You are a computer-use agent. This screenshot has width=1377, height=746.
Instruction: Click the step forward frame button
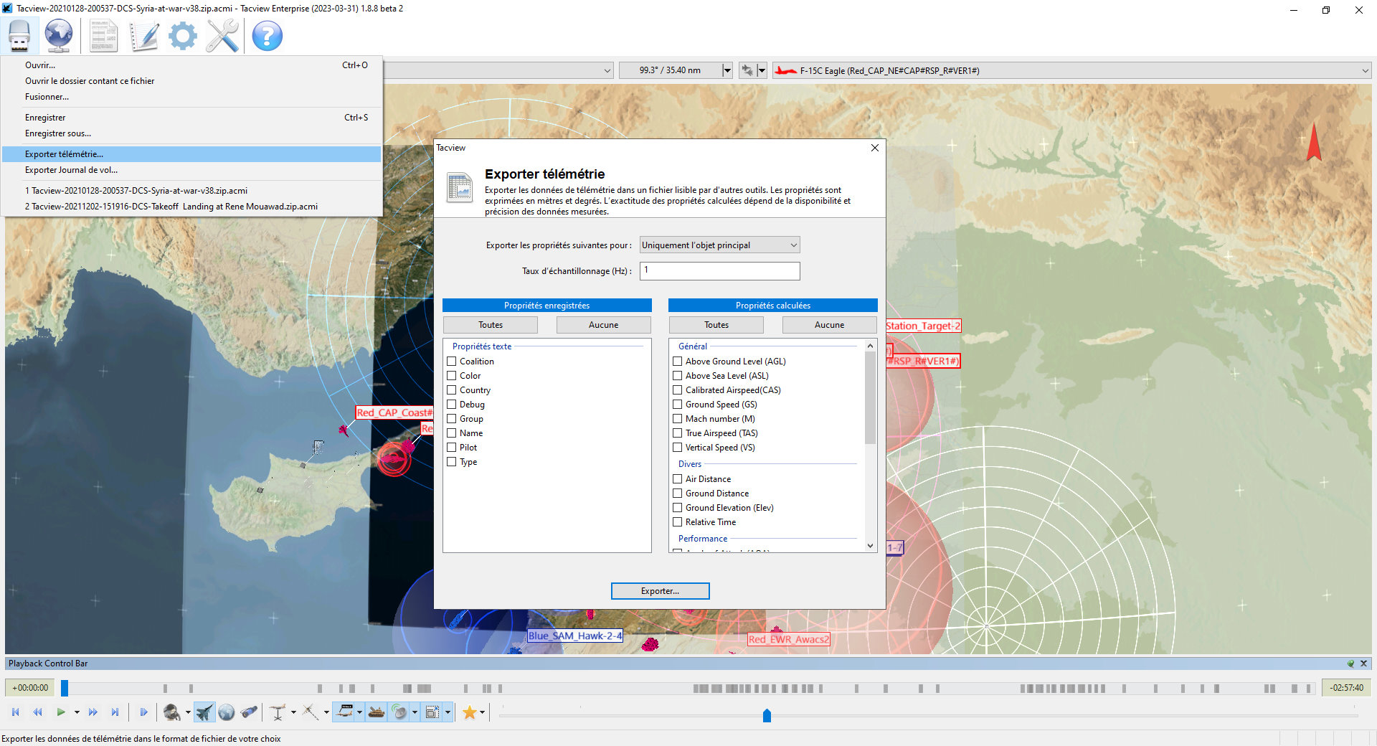[x=143, y=712]
